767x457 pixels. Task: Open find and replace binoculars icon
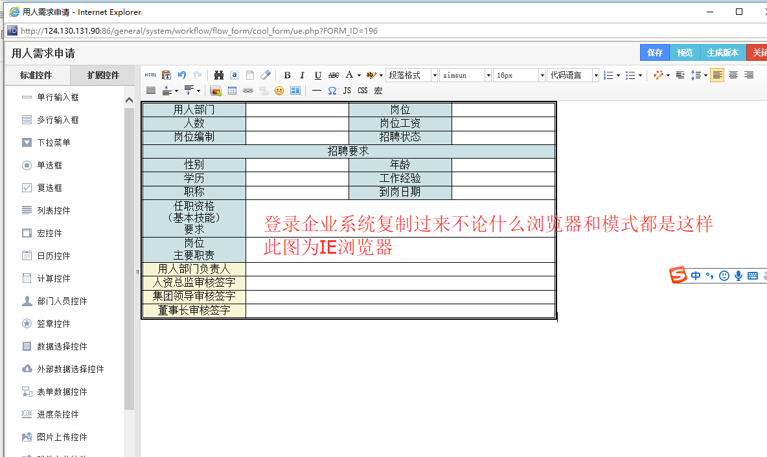click(x=219, y=75)
